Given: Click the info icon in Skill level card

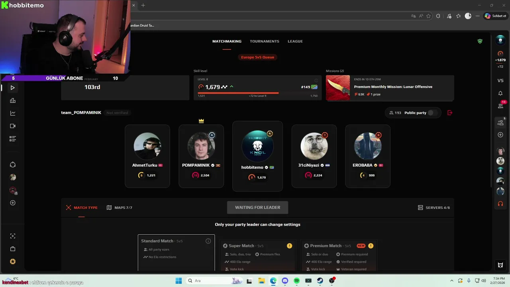Looking at the screenshot, I should pyautogui.click(x=316, y=80).
